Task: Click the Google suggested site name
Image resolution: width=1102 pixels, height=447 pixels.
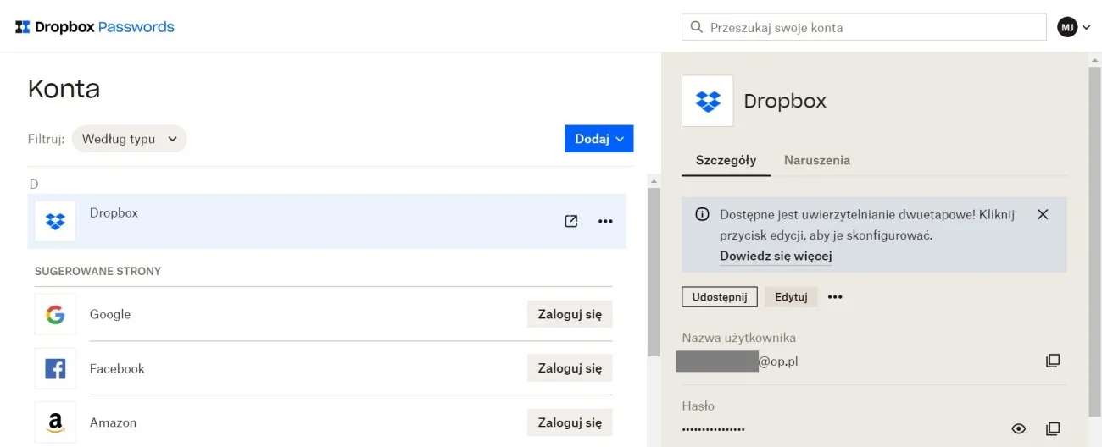Action: point(110,314)
